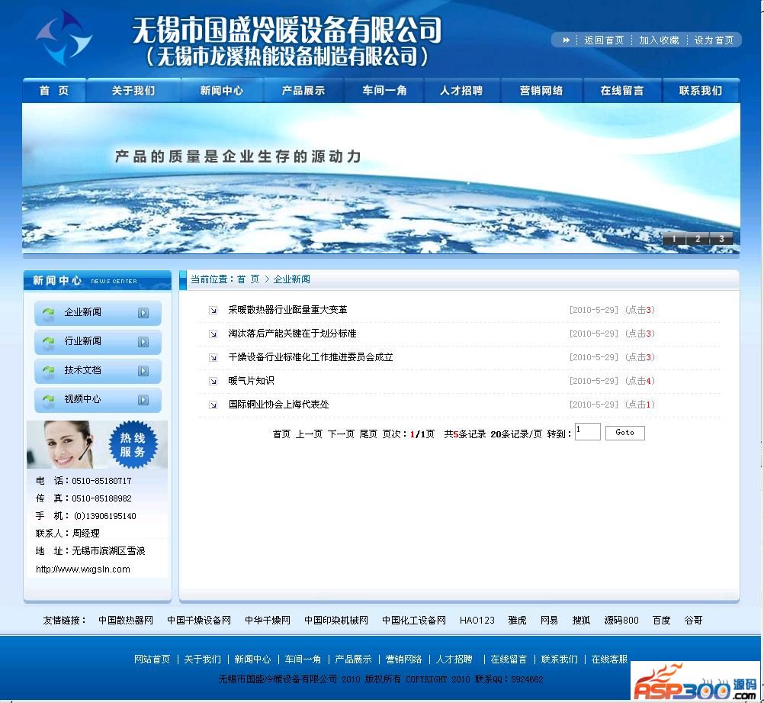Open the 首页 navigation tab
This screenshot has width=764, height=703.
point(54,91)
